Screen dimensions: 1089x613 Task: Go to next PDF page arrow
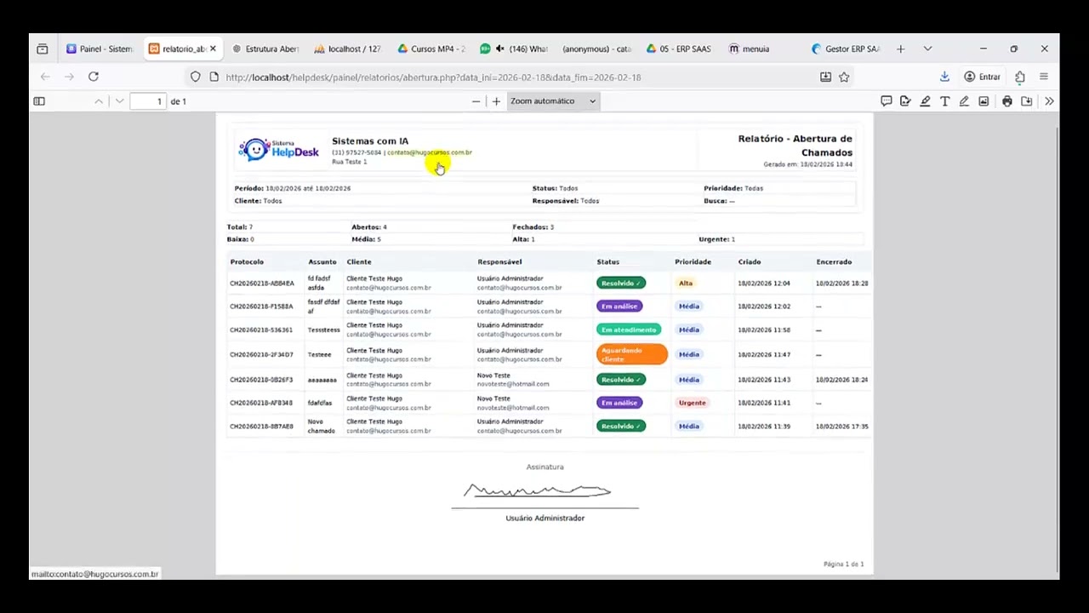coord(120,101)
